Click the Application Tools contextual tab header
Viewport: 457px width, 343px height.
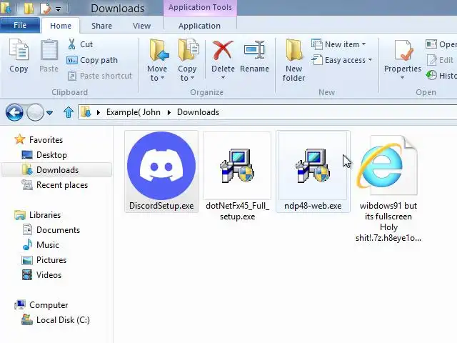pos(200,7)
